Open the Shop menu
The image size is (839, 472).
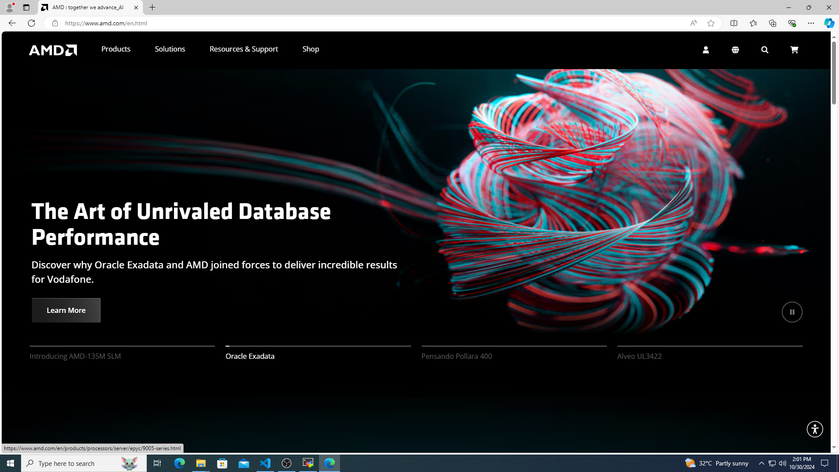(x=311, y=49)
